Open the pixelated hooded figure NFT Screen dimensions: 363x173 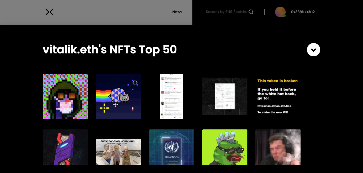pyautogui.click(x=65, y=96)
